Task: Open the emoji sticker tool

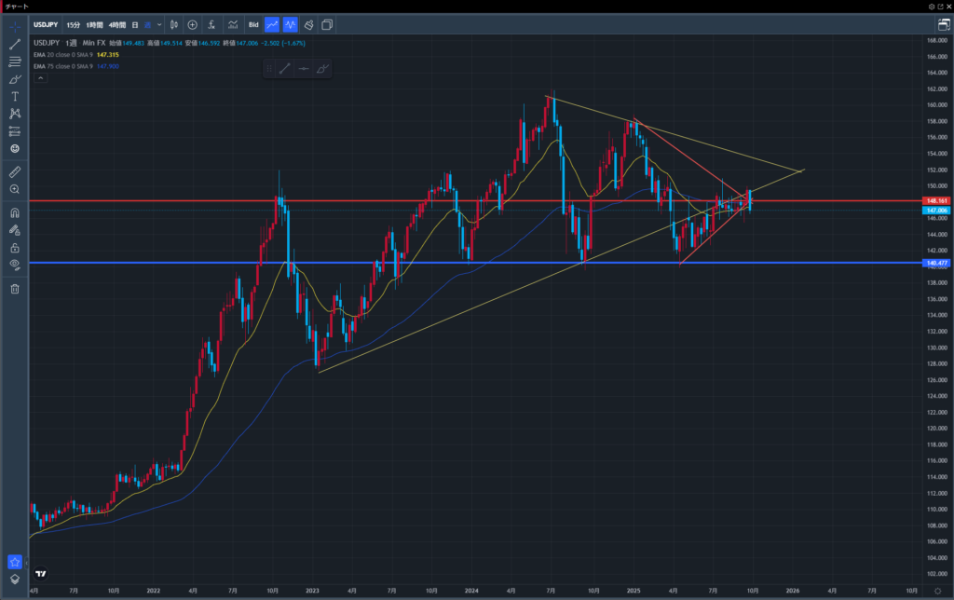Action: (x=15, y=148)
